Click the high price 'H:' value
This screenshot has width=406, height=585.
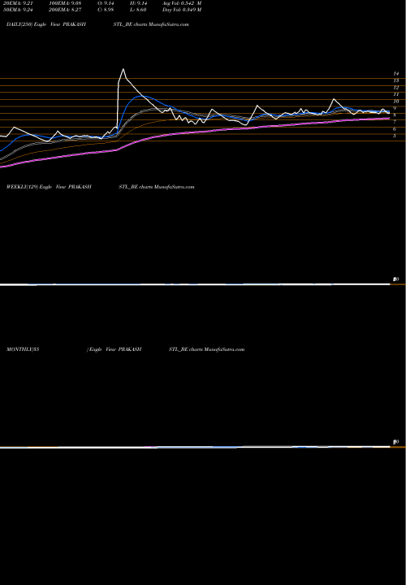[139, 3]
